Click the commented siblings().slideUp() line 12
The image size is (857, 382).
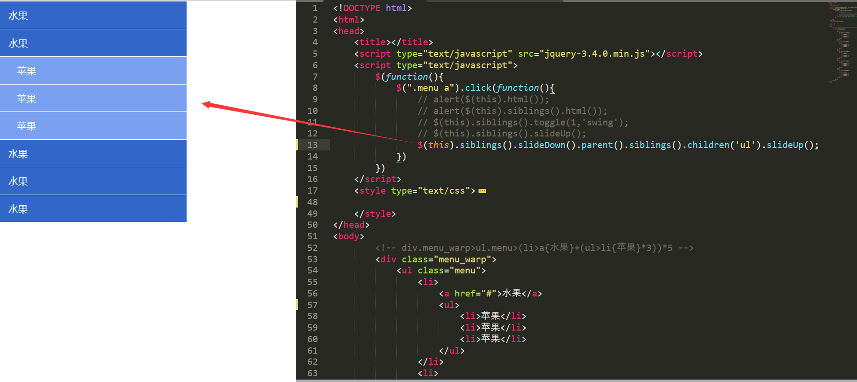[502, 134]
